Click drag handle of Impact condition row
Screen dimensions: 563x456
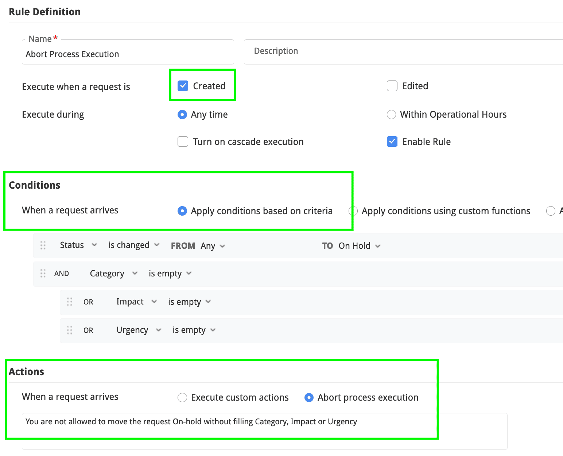tap(70, 302)
